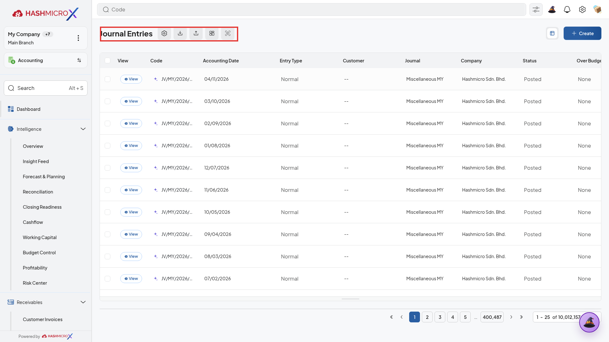Image resolution: width=609 pixels, height=342 pixels.
Task: Collapse the Intelligence menu section
Action: coord(83,129)
